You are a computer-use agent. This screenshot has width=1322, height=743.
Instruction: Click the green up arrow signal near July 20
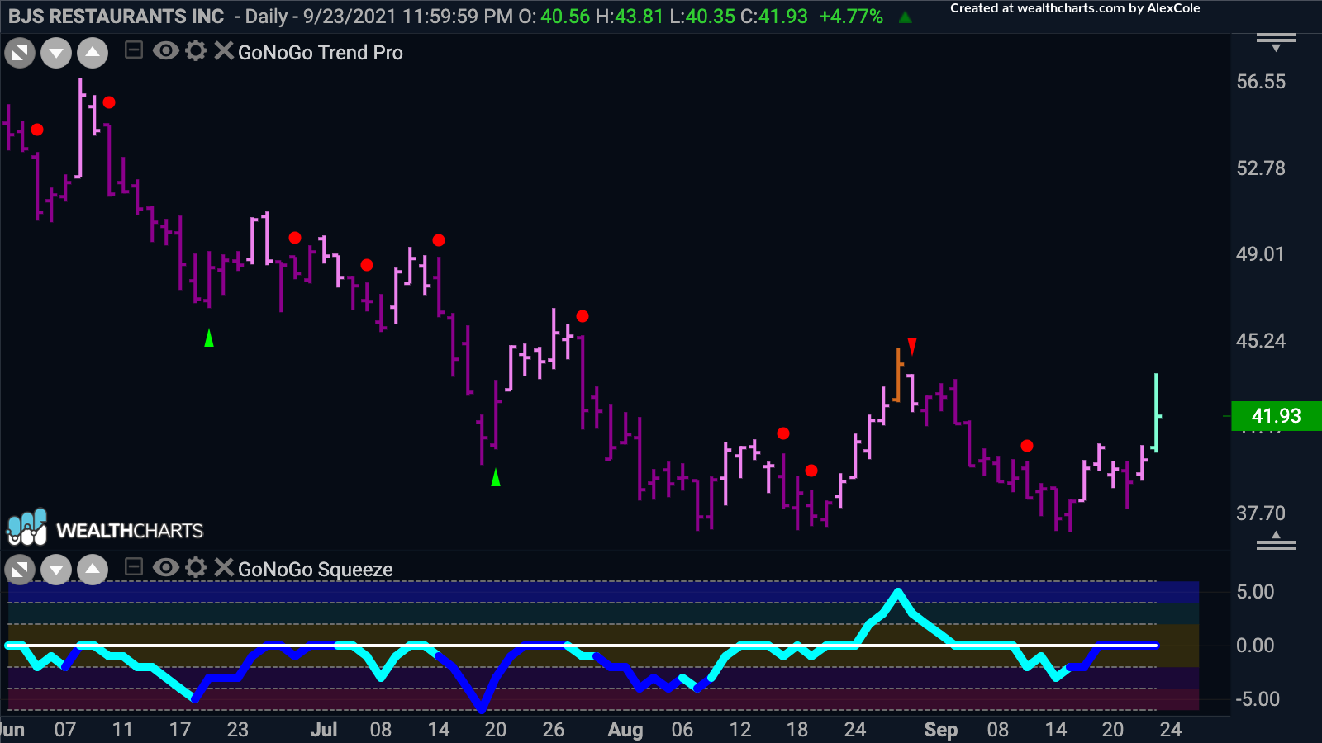[x=496, y=477]
